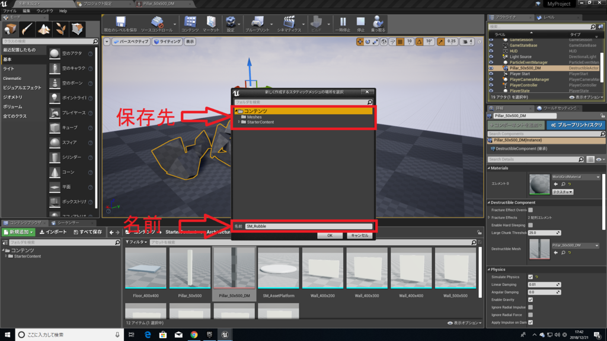
Task: Open the Help menu
Action: 63,11
